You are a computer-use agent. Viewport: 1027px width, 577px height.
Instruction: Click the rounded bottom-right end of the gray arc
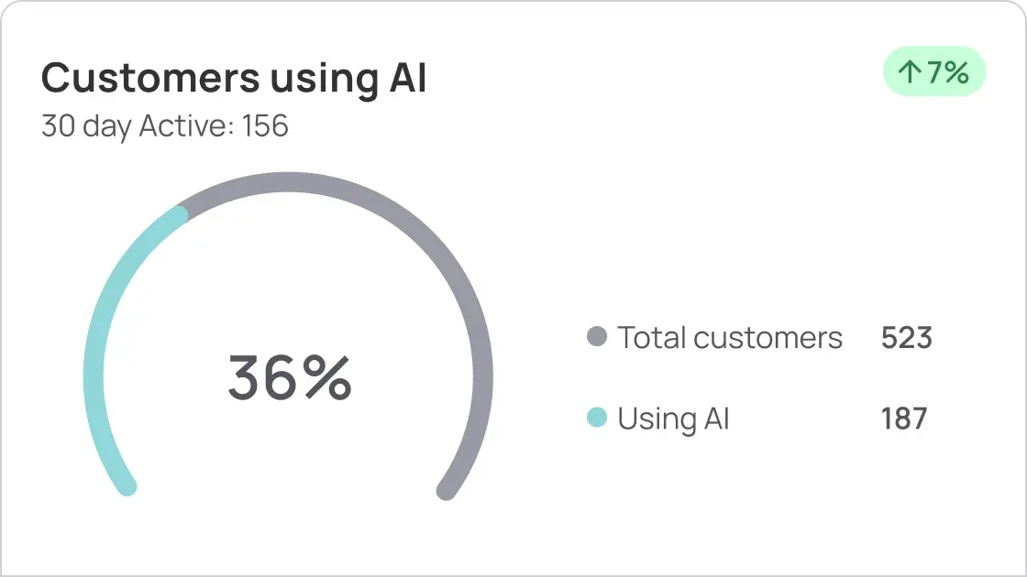[447, 489]
